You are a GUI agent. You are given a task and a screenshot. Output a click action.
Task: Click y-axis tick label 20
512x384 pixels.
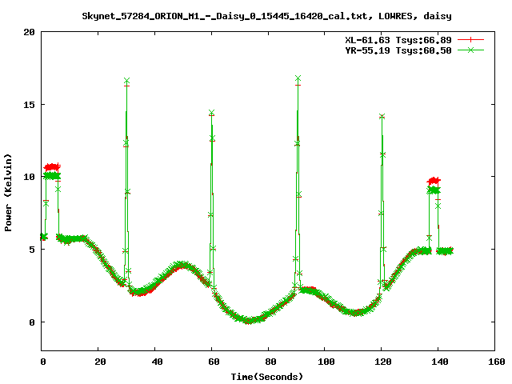pyautogui.click(x=29, y=32)
